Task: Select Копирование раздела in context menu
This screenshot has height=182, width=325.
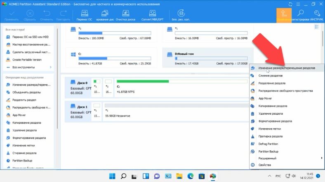Action: 287,106
